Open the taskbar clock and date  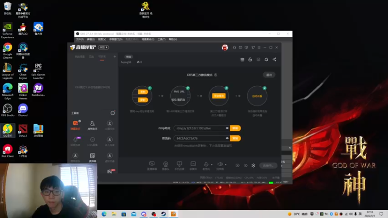pyautogui.click(x=370, y=214)
